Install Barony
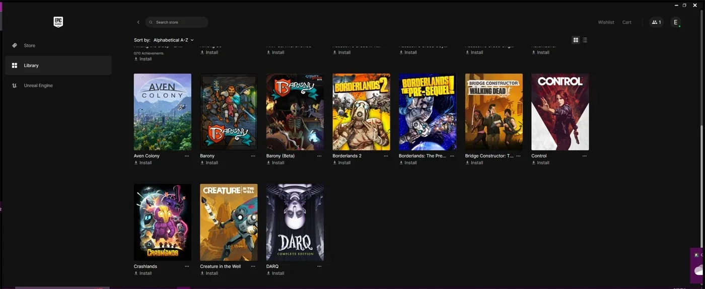 [209, 163]
